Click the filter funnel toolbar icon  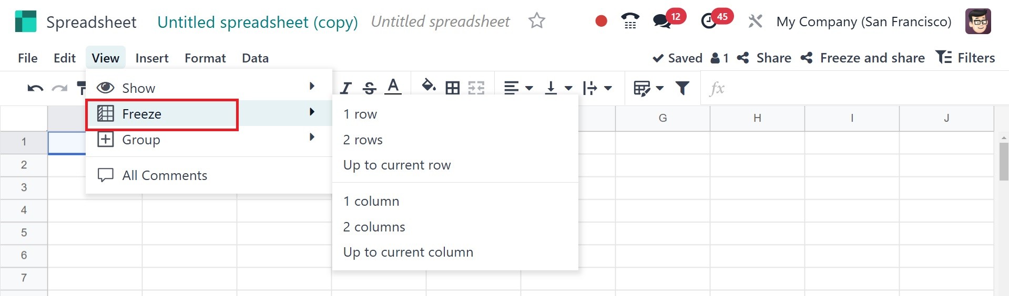(x=682, y=88)
